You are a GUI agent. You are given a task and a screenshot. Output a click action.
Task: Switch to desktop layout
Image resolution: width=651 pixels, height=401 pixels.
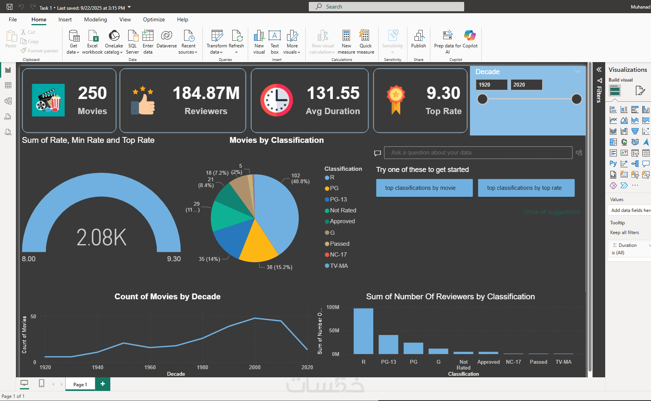click(x=24, y=384)
